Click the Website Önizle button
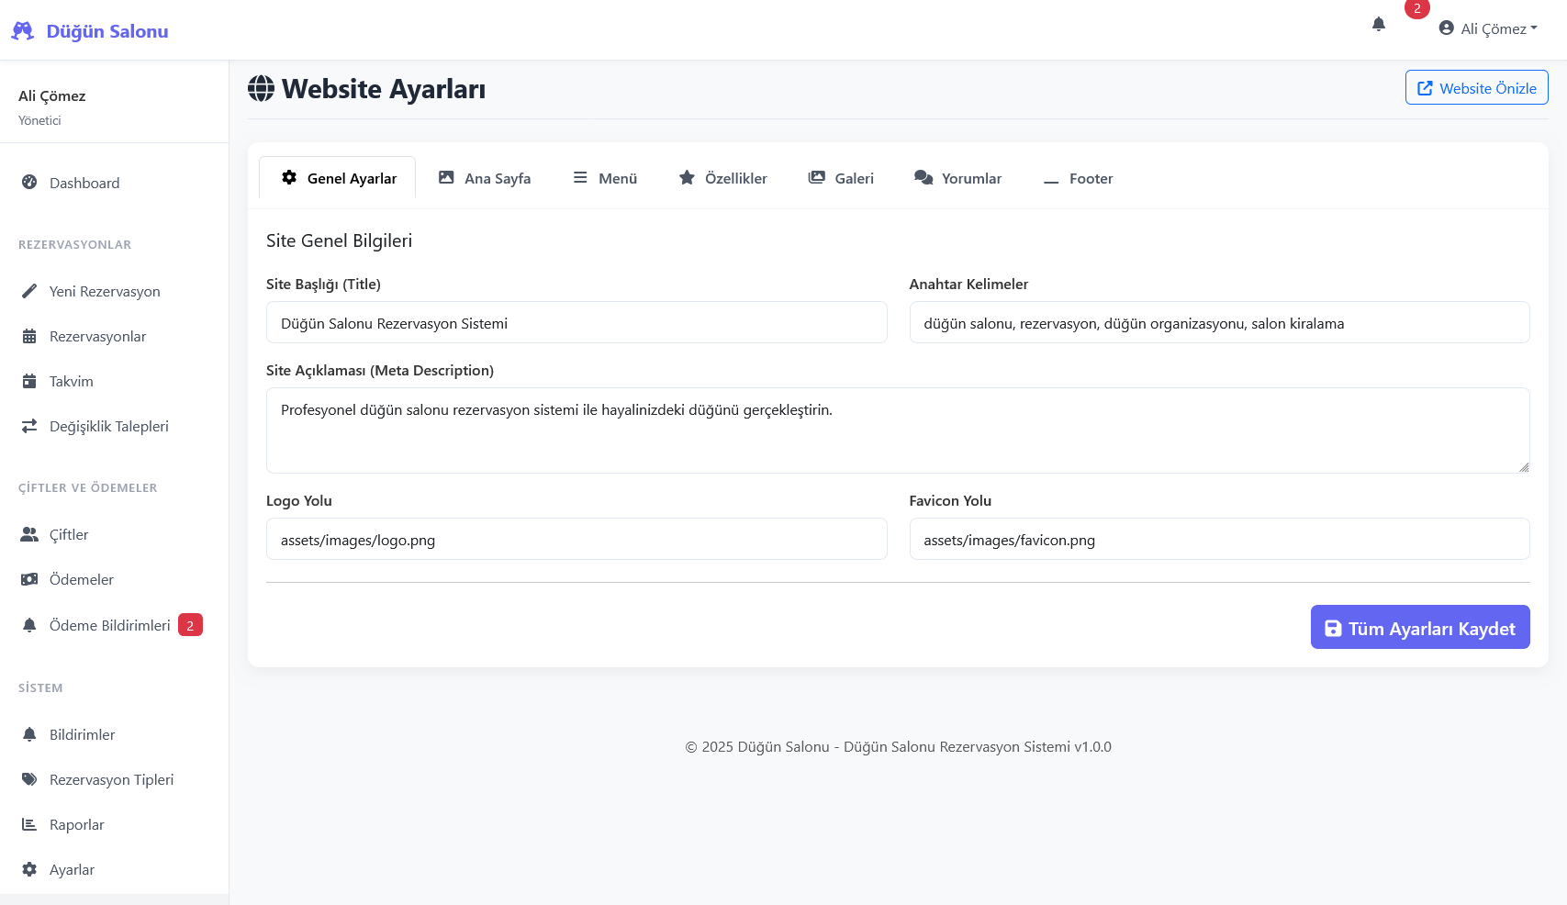The height and width of the screenshot is (905, 1567). (1476, 88)
